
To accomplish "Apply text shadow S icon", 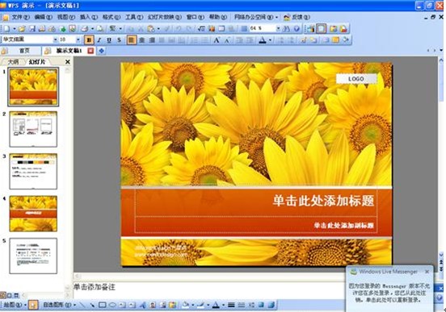I will [119, 40].
